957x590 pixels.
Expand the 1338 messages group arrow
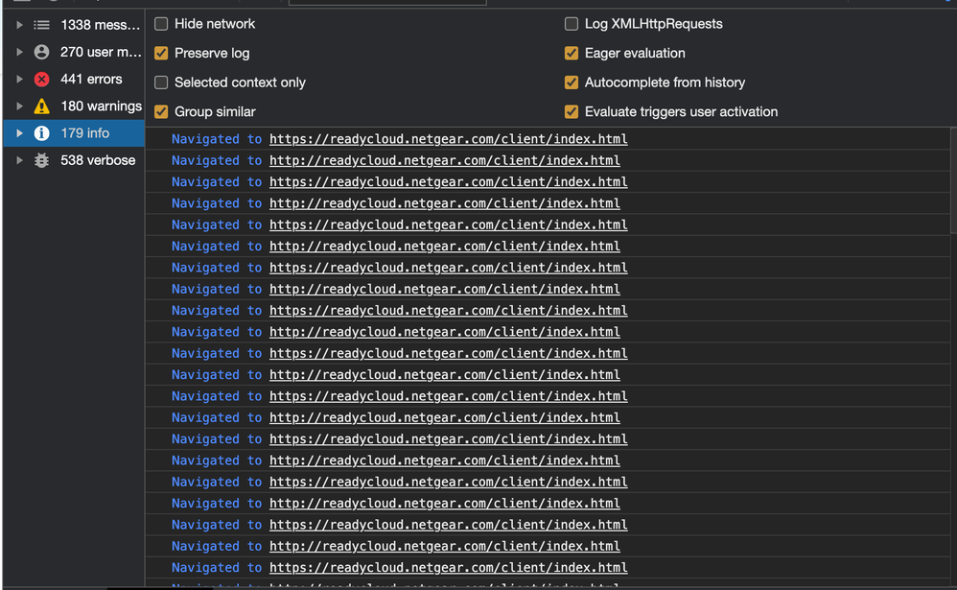pyautogui.click(x=19, y=25)
